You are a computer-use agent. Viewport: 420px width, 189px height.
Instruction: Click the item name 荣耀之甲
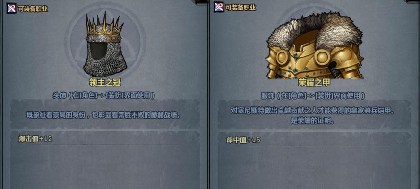point(314,83)
